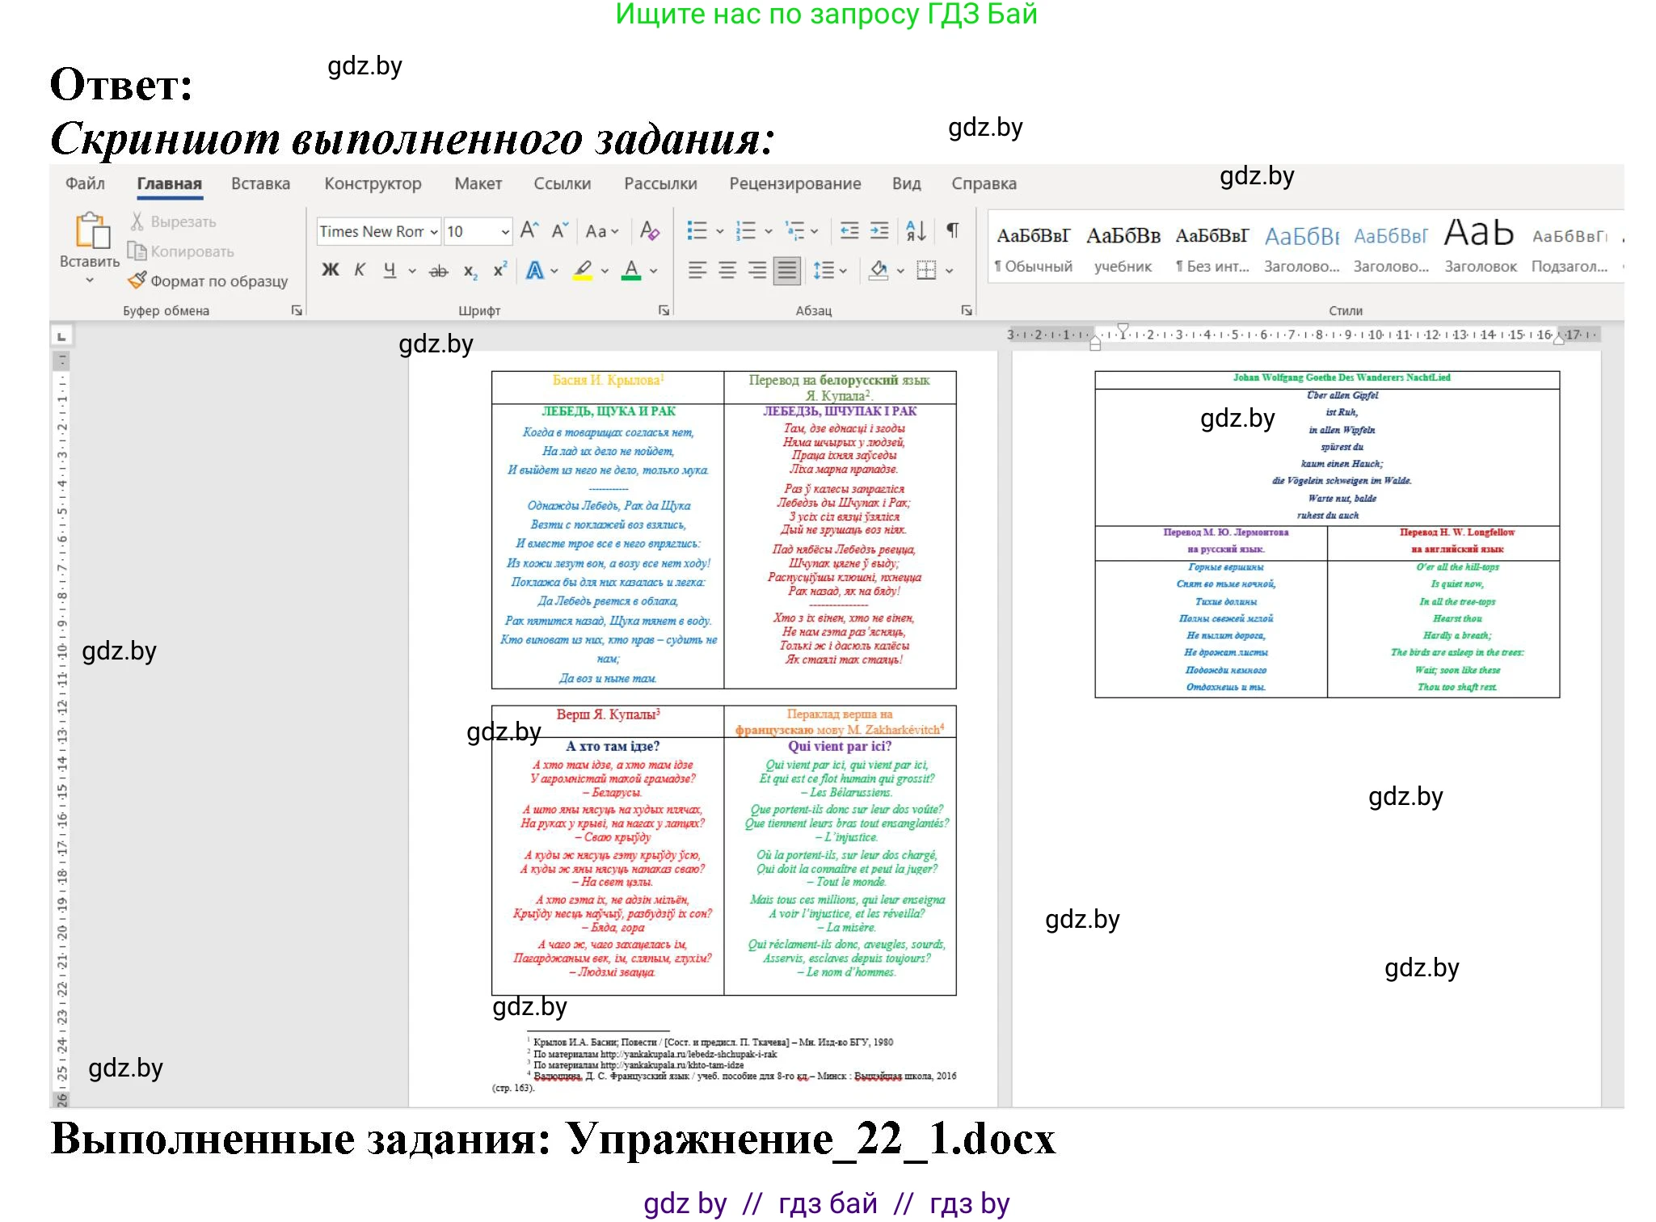Activate Формат по образцу (Format Painter)
This screenshot has height=1222, width=1656.
(x=137, y=280)
